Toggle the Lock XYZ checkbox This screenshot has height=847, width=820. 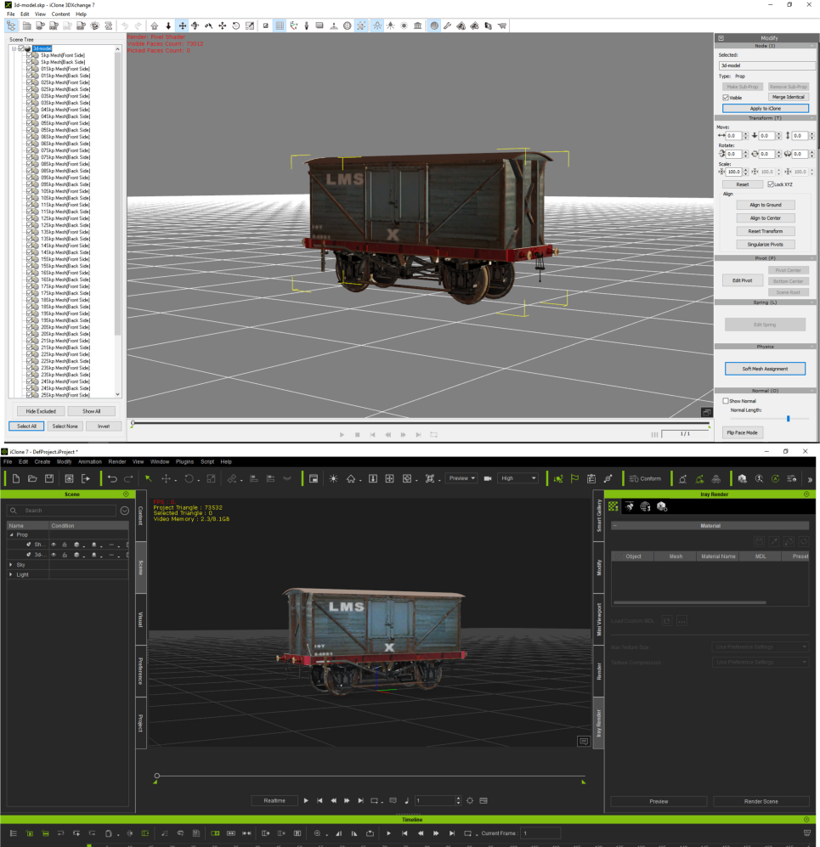771,184
